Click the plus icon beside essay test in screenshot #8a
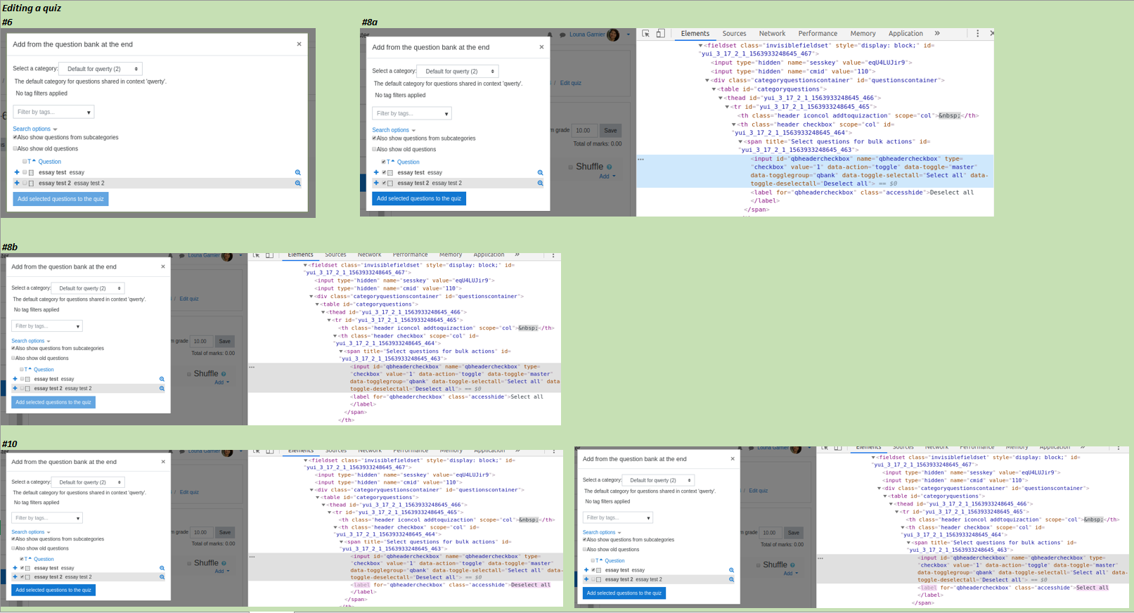1134x613 pixels. click(x=376, y=172)
